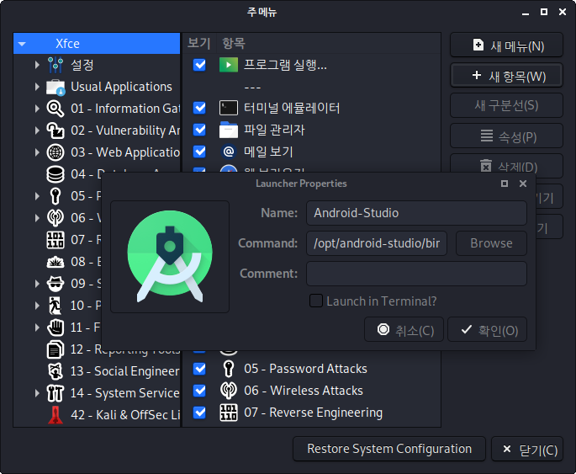Expand the 05 tree node arrow
Image resolution: width=576 pixels, height=474 pixels.
coord(37,196)
